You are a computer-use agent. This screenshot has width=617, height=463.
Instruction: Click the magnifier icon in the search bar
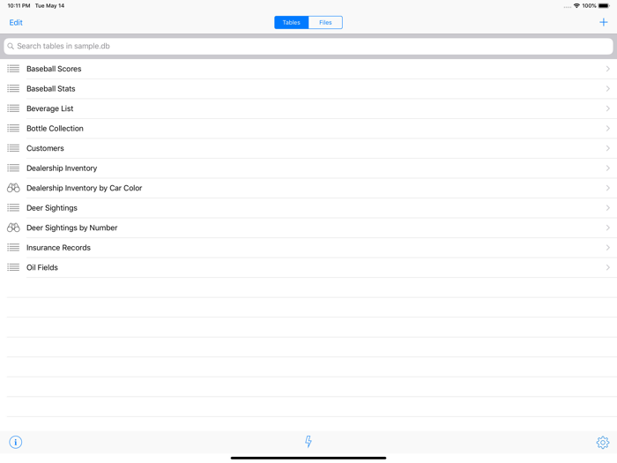(x=11, y=46)
